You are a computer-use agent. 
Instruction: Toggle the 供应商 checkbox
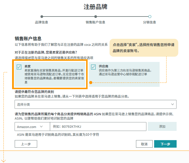93,67
